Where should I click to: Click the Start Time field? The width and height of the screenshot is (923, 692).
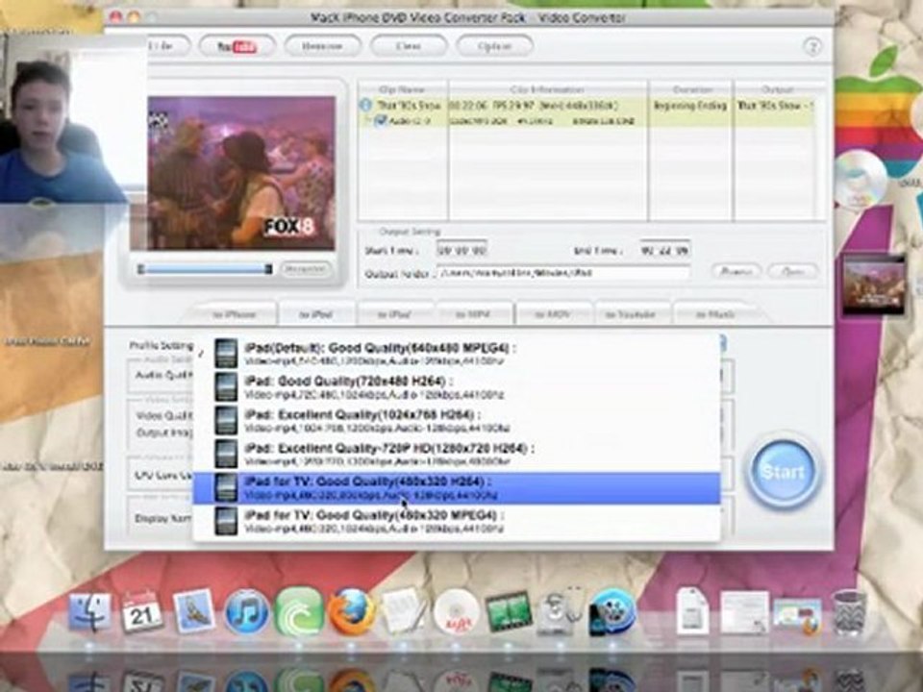pyautogui.click(x=461, y=250)
